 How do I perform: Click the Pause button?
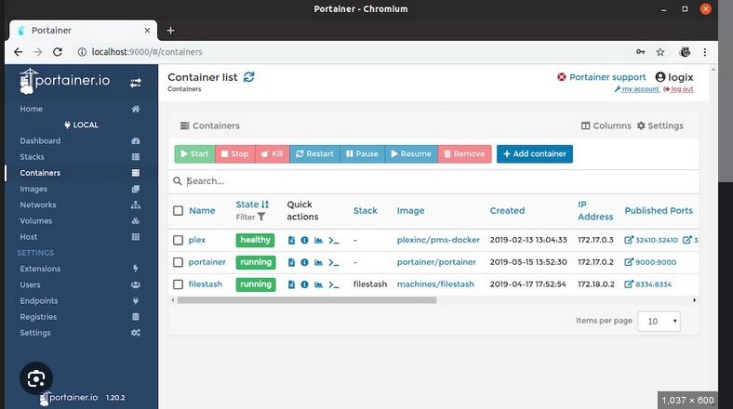[362, 154]
